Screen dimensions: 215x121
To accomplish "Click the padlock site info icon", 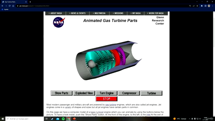I will pyautogui.click(x=17, y=6).
